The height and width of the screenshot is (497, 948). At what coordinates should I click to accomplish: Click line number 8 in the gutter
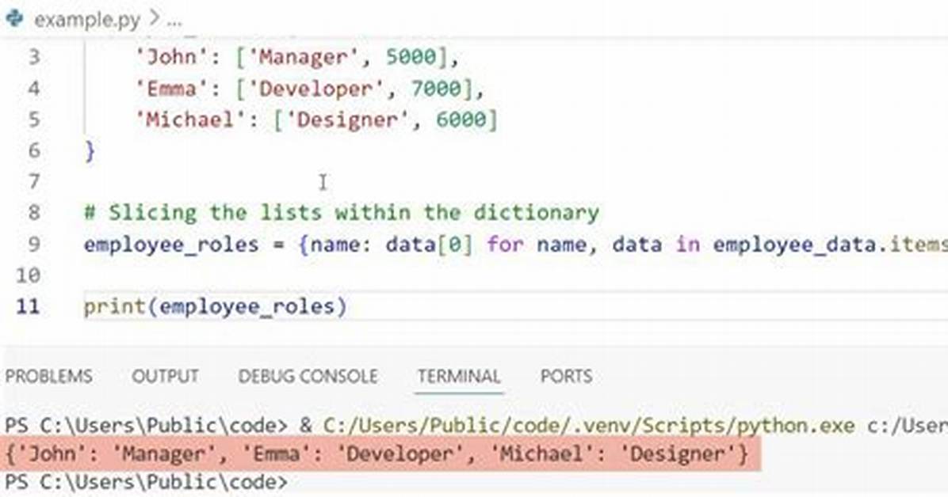[x=34, y=213]
